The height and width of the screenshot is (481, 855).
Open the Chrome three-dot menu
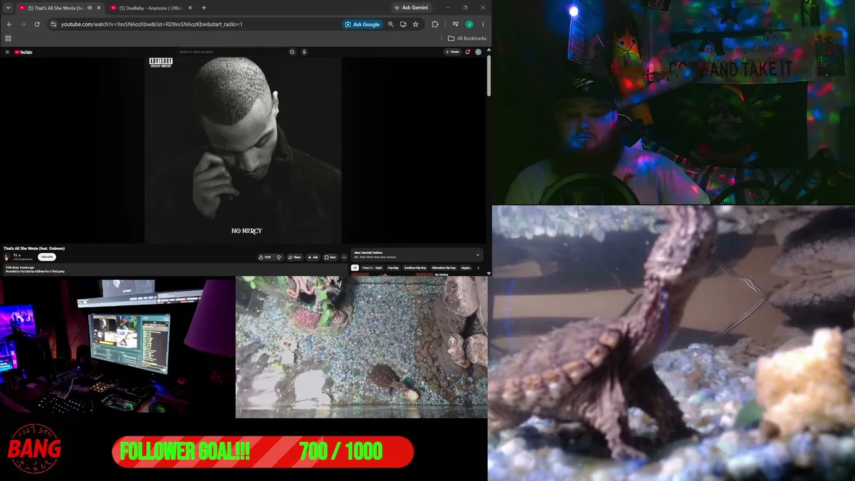[x=482, y=24]
